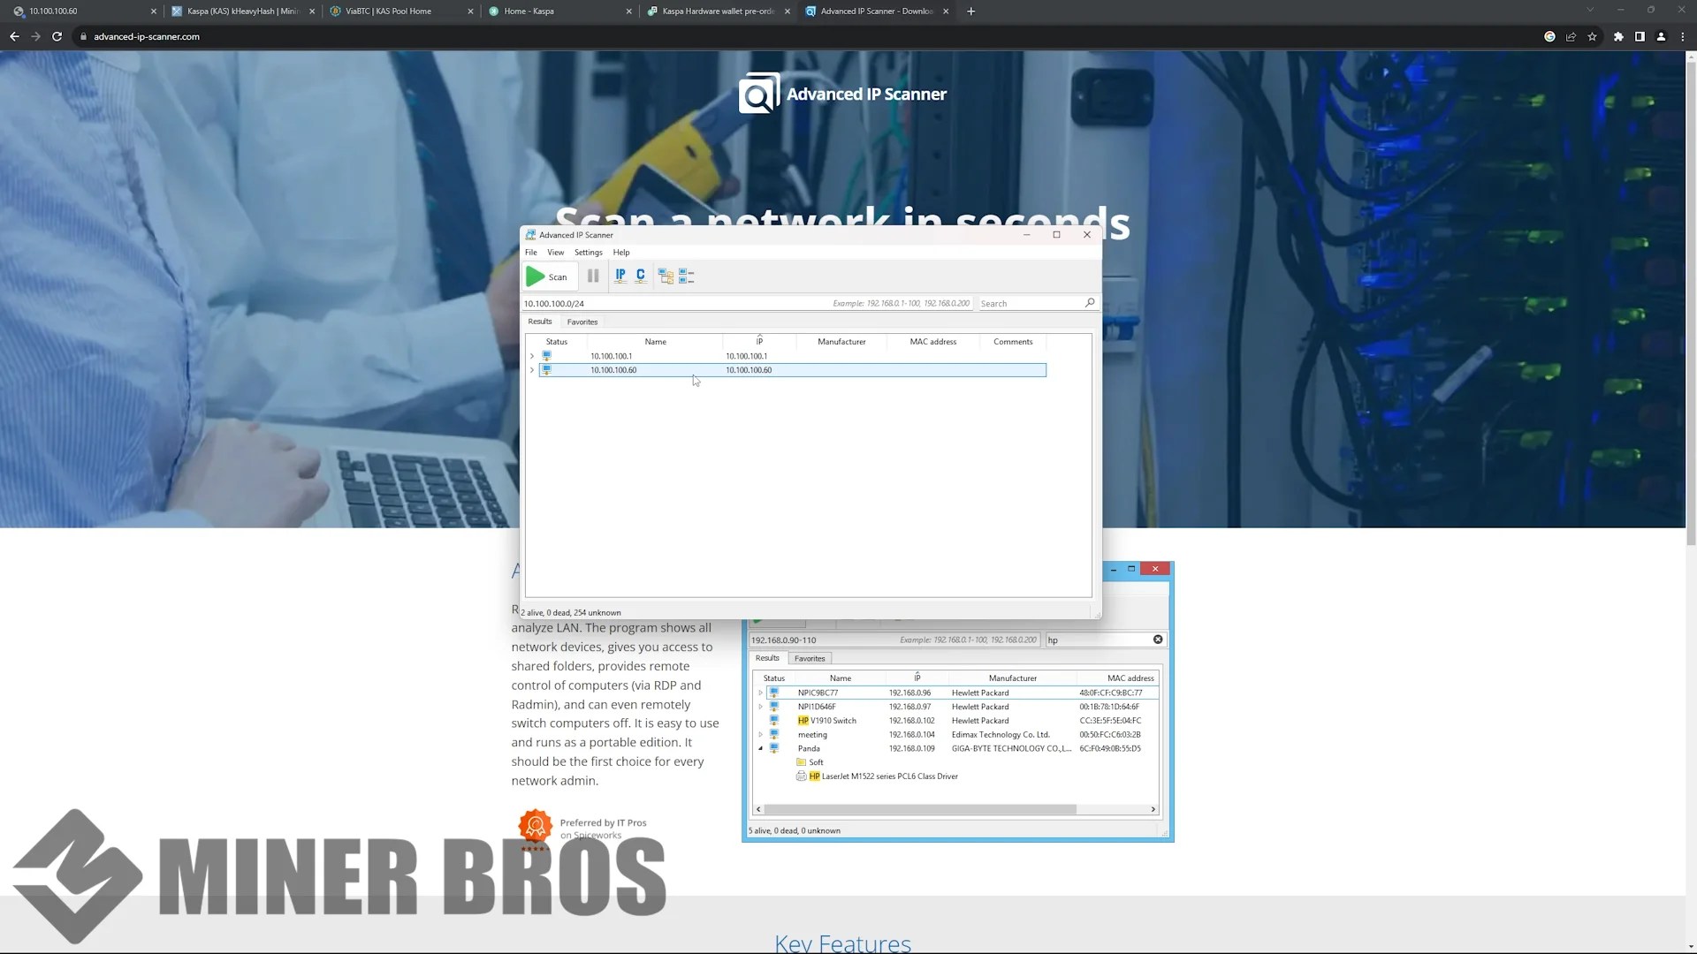
Task: Open the View menu
Action: [555, 252]
